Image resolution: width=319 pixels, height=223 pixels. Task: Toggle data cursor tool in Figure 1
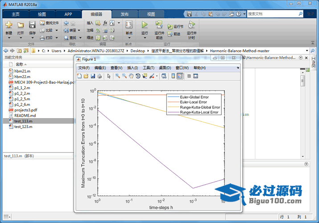point(145,76)
